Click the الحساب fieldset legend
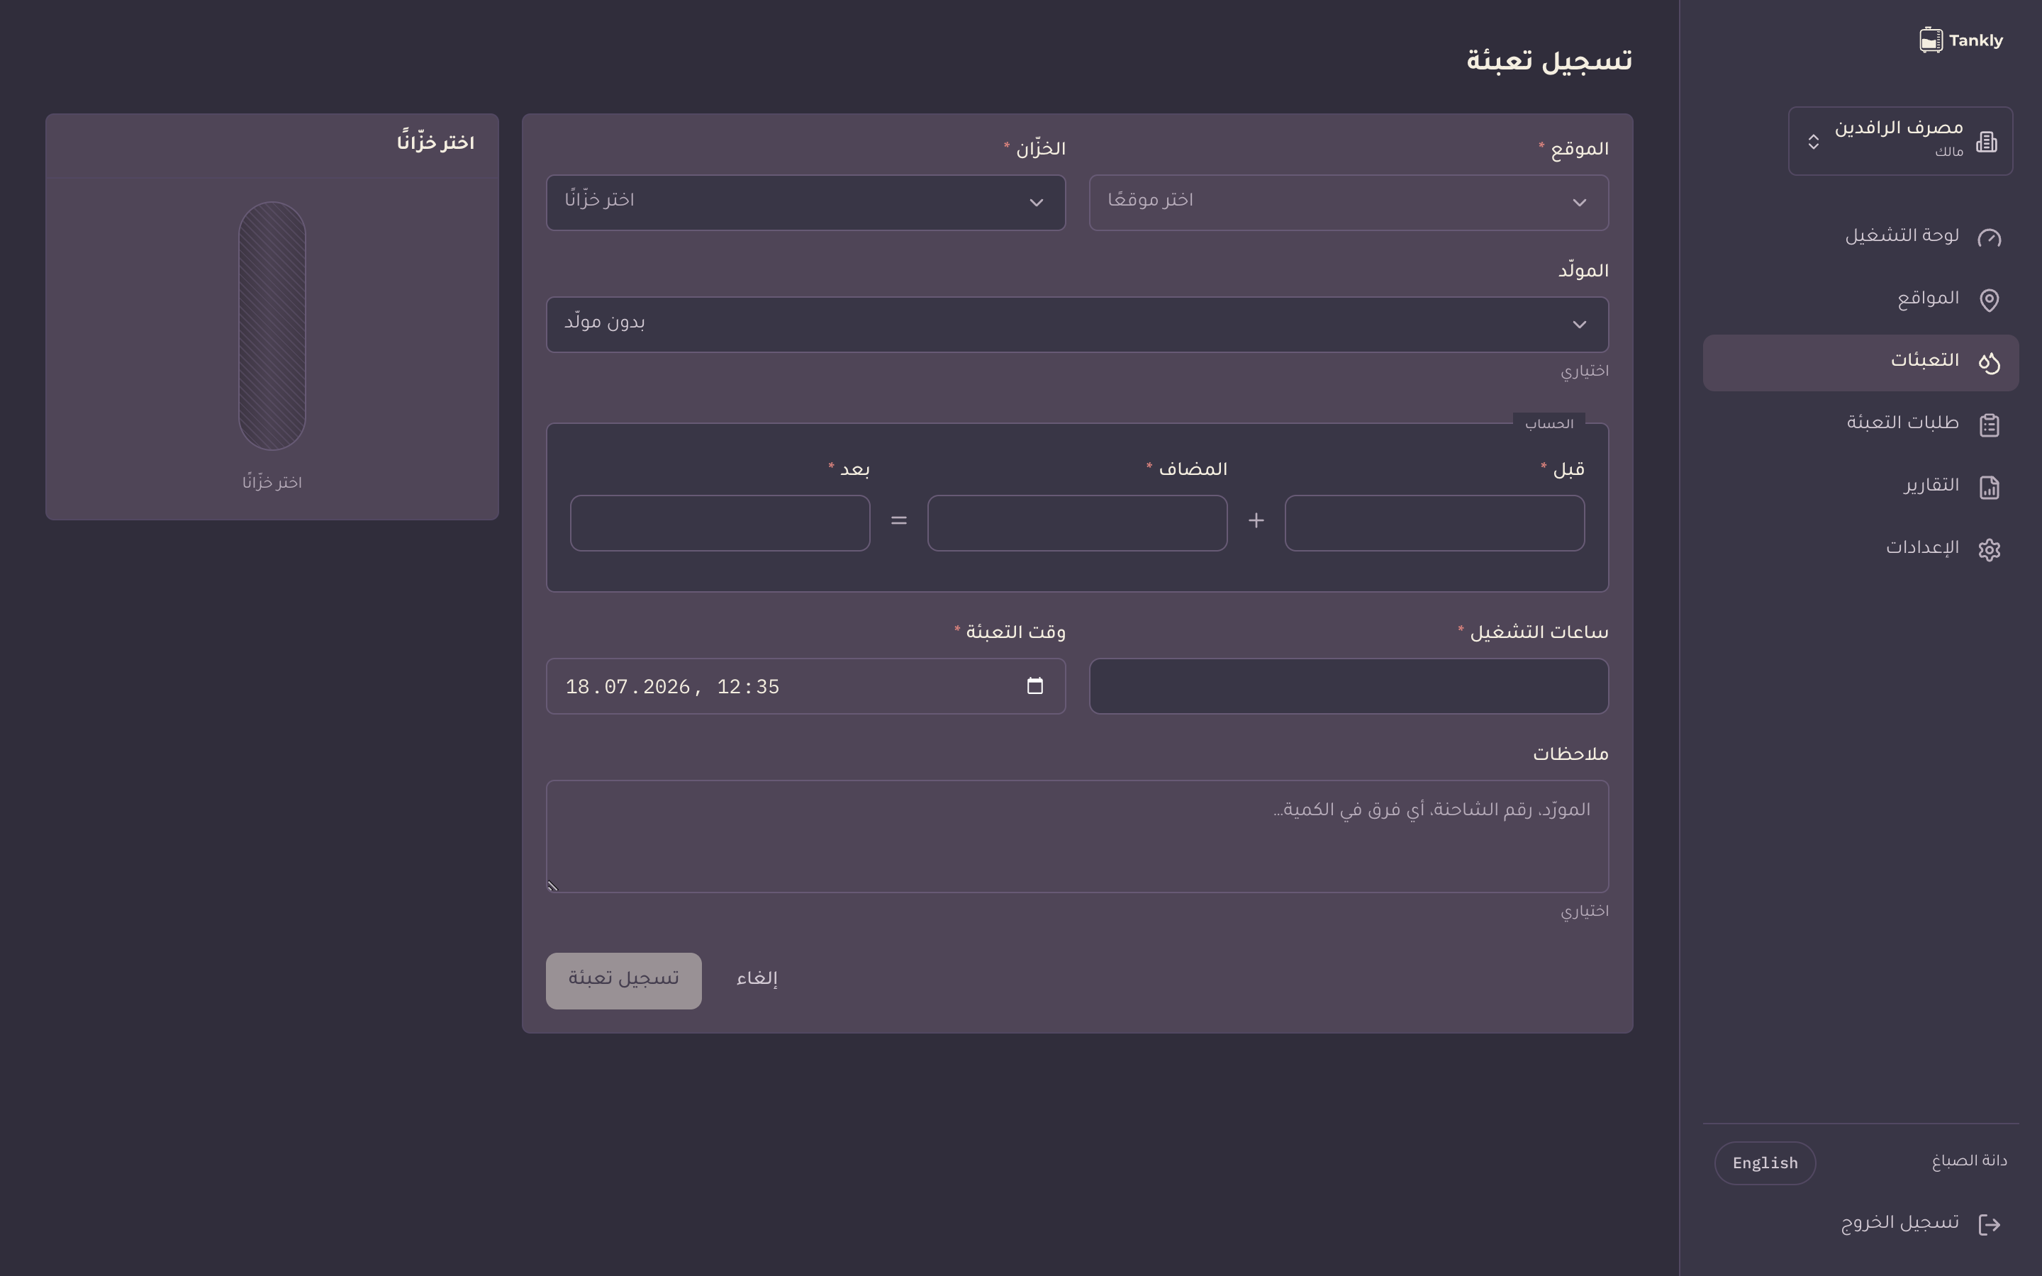This screenshot has height=1276, width=2042. (1549, 424)
